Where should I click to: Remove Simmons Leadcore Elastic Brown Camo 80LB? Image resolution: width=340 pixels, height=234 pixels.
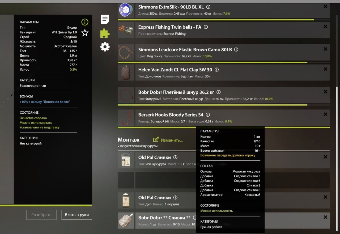[x=325, y=49]
